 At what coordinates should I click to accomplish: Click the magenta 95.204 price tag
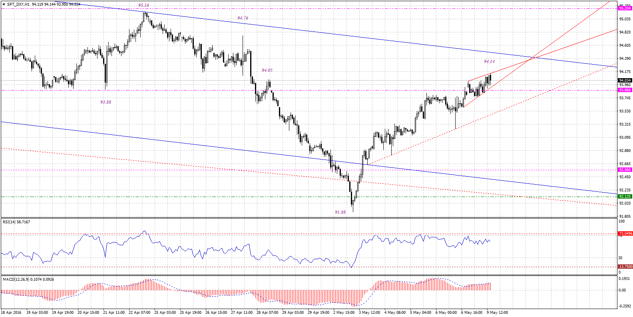point(625,8)
